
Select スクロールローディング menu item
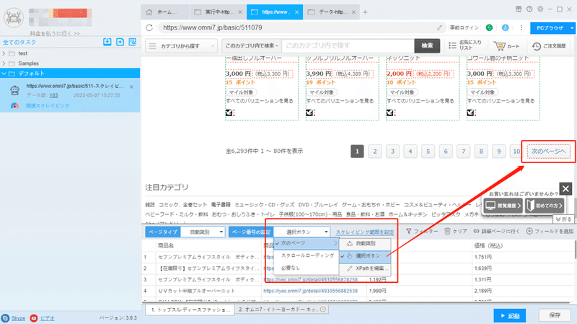pyautogui.click(x=306, y=255)
